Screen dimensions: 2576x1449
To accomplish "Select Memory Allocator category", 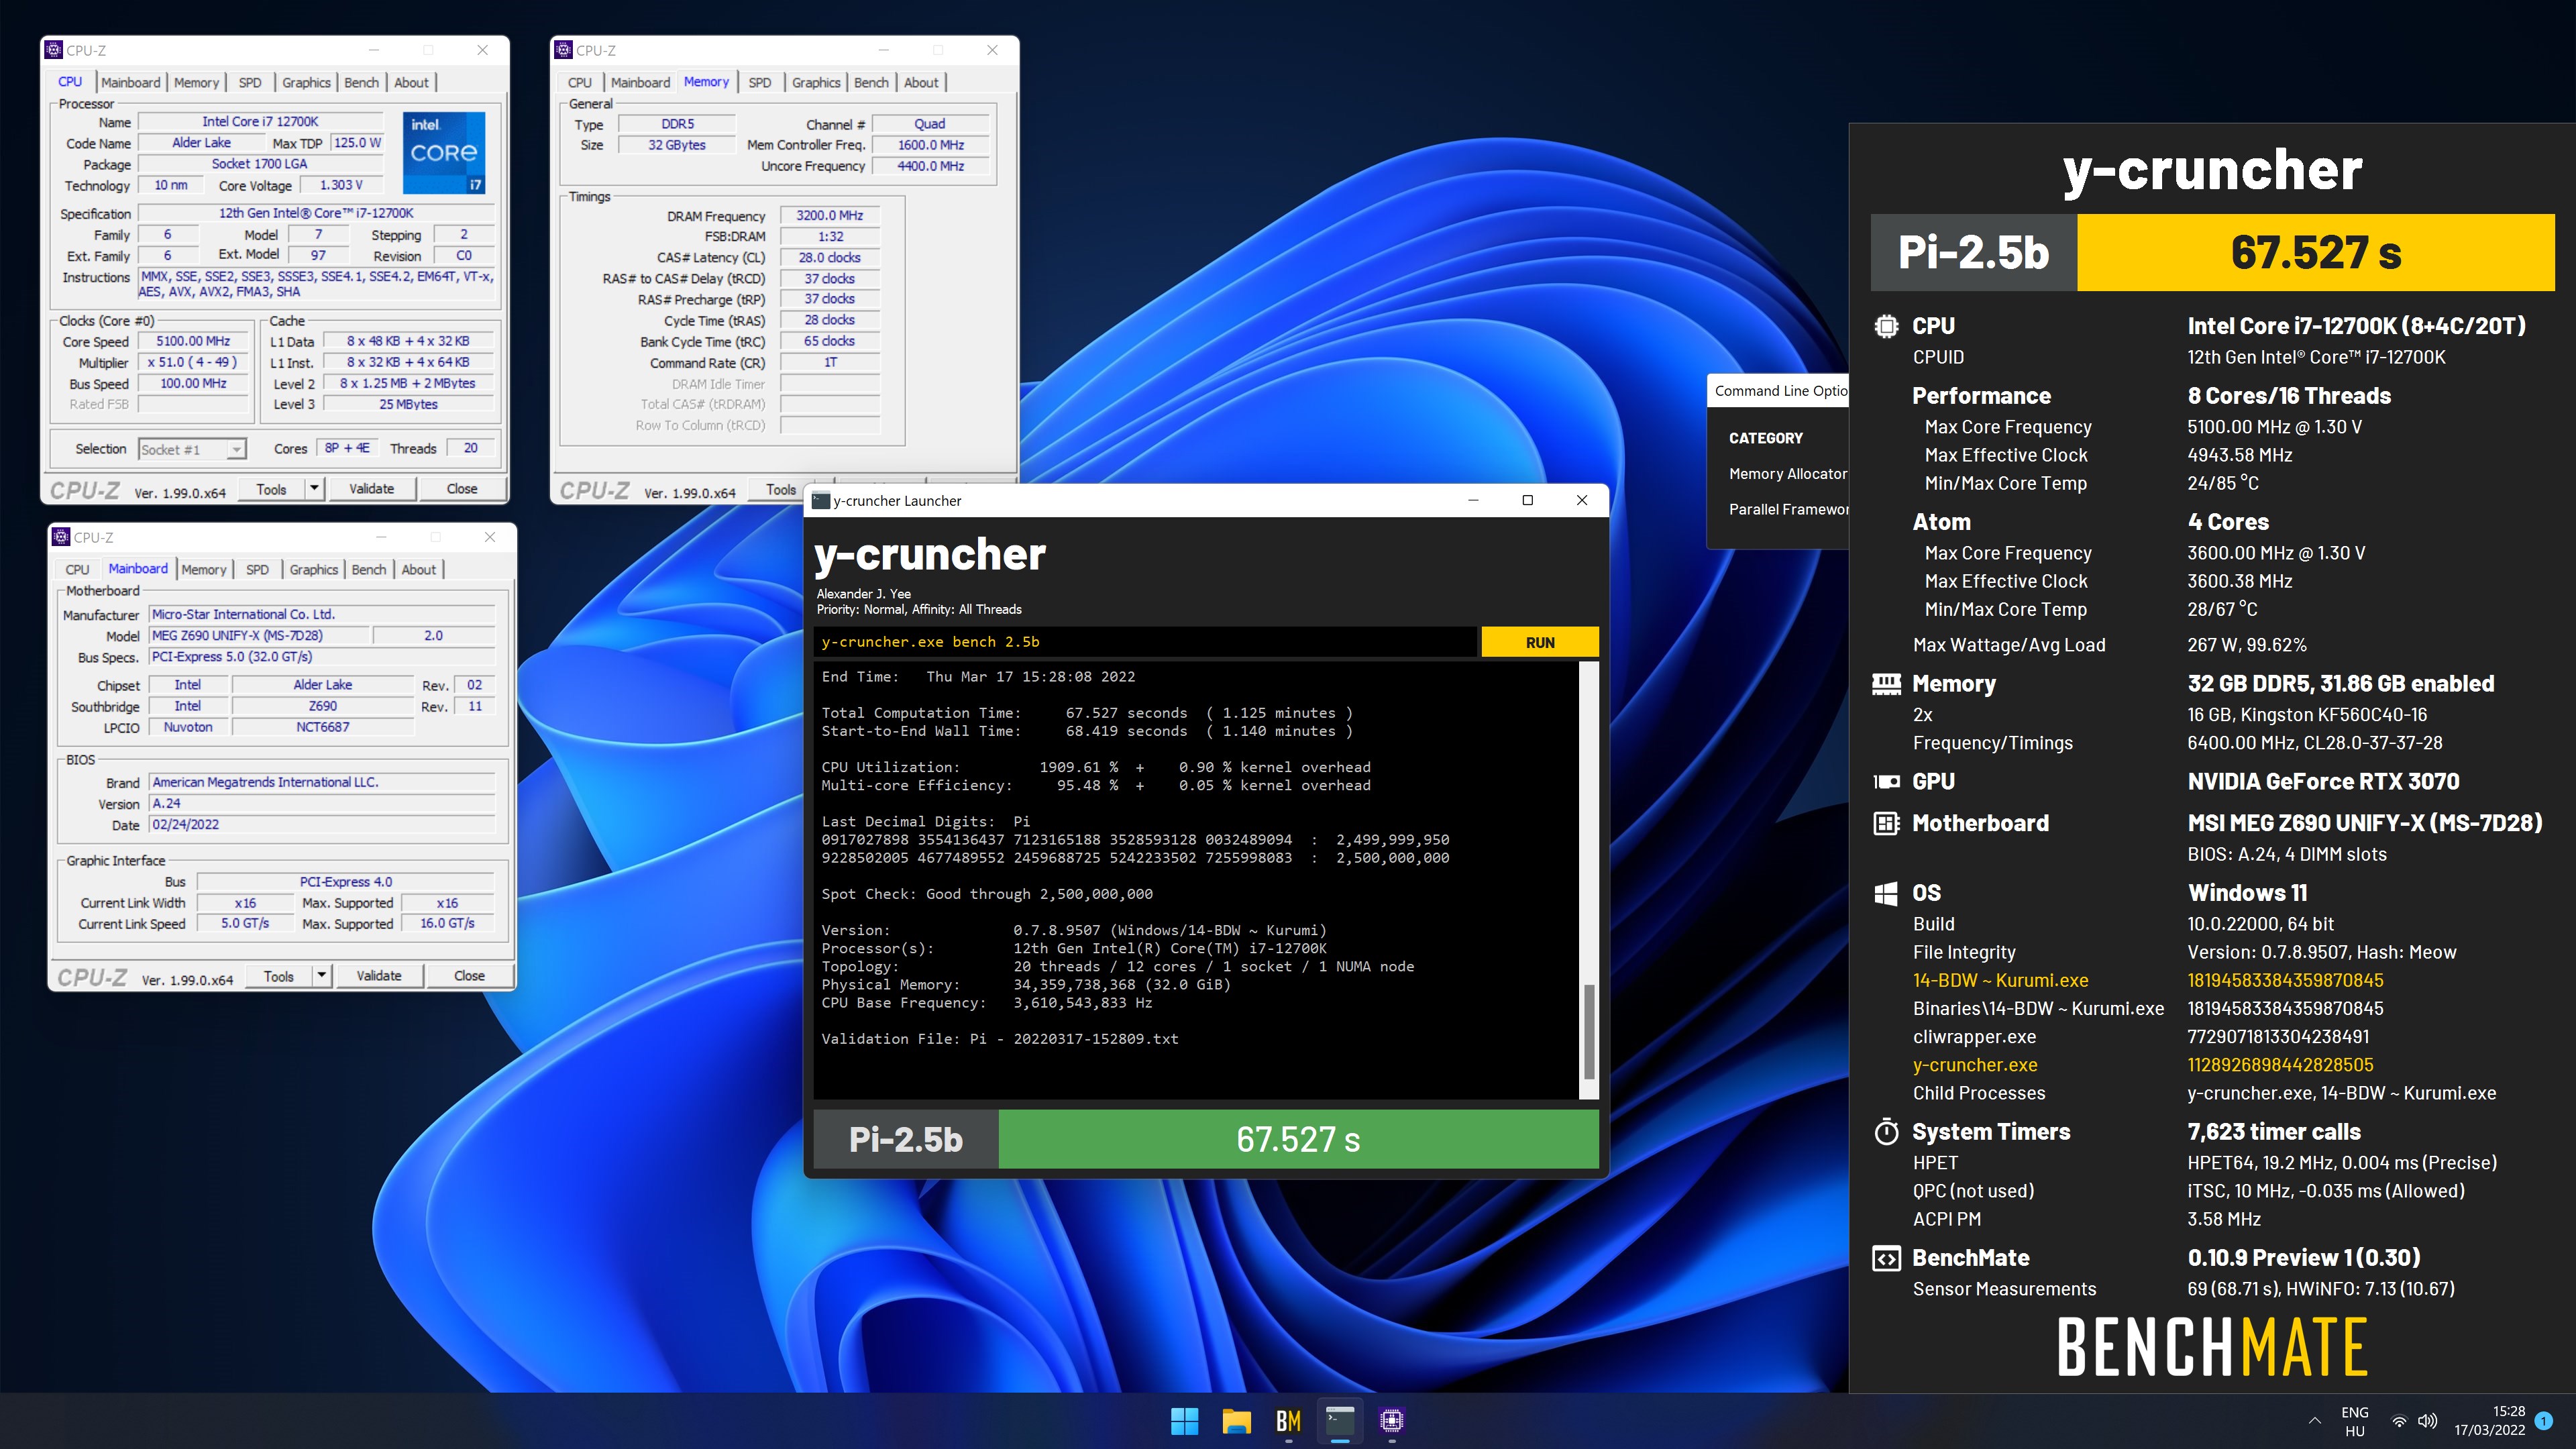I will pos(1788,474).
